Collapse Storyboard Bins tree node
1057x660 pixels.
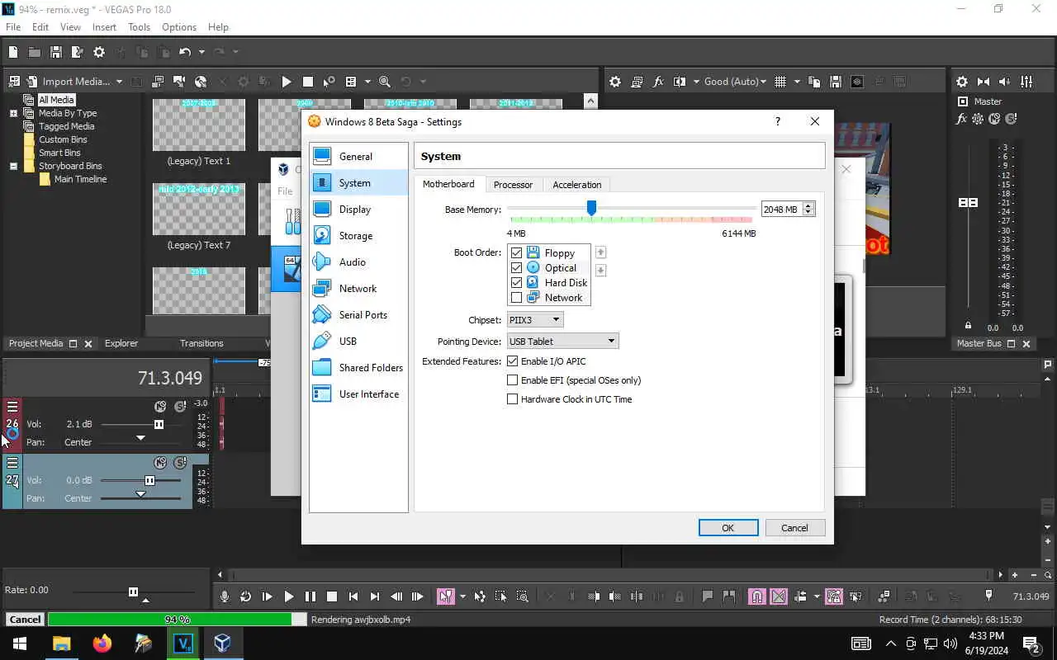click(13, 166)
